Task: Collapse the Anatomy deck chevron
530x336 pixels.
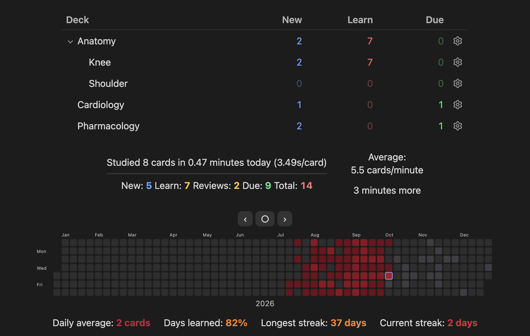Action: 70,42
